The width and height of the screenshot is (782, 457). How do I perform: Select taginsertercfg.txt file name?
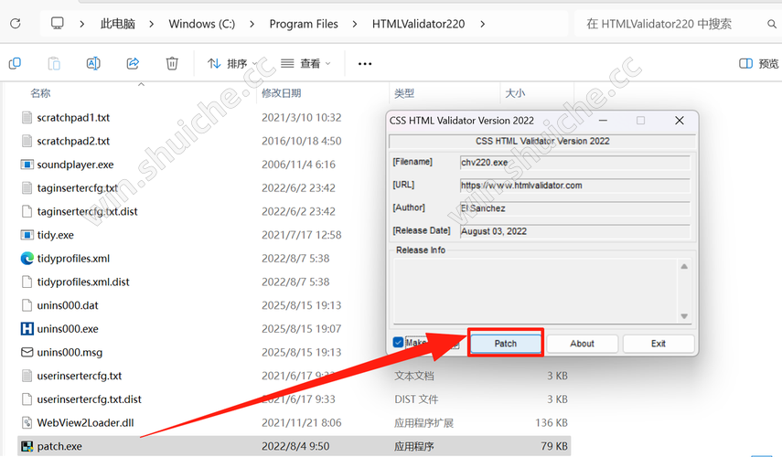click(78, 188)
